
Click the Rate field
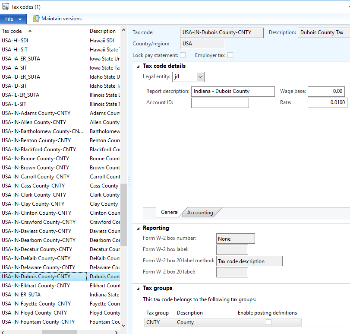(x=328, y=103)
